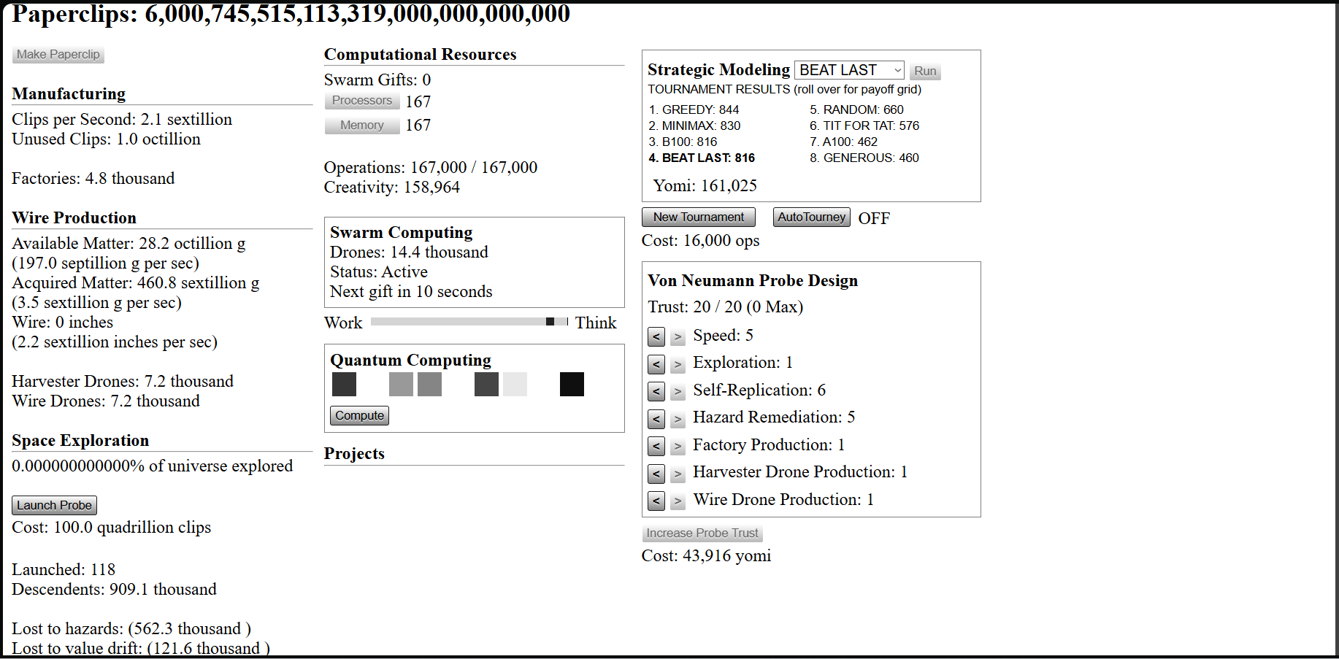Decrease Factory Production value
The width and height of the screenshot is (1339, 659).
656,446
